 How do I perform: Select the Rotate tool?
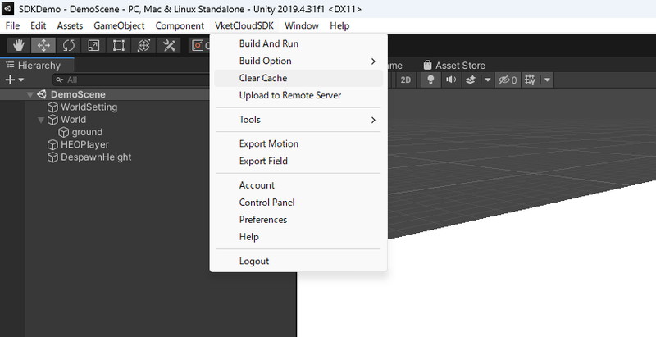coord(69,45)
